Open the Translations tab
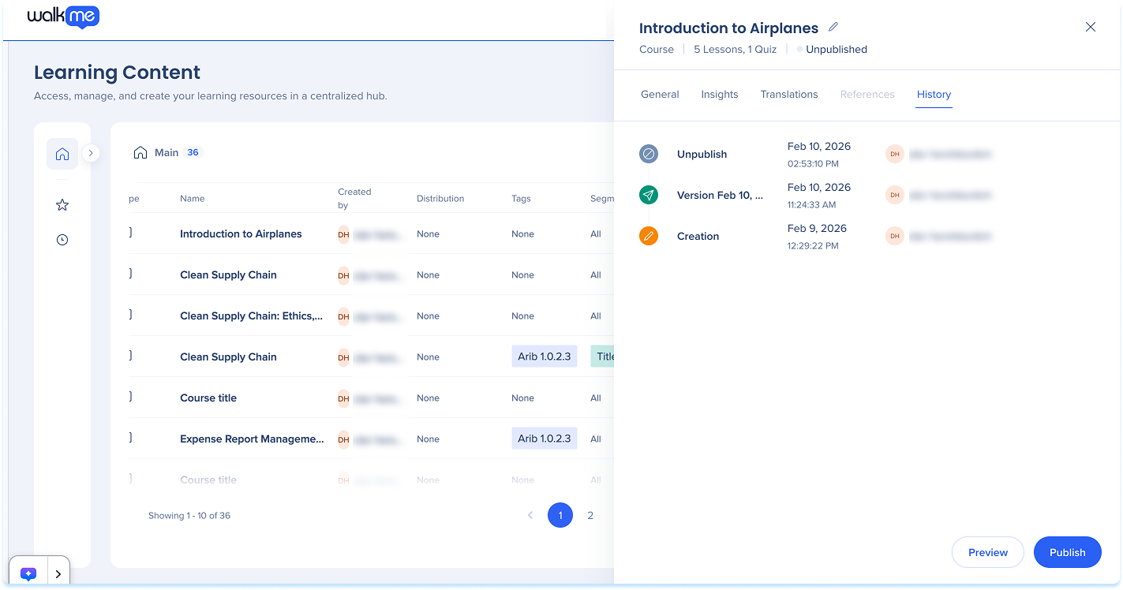The image size is (1123, 590). click(788, 94)
